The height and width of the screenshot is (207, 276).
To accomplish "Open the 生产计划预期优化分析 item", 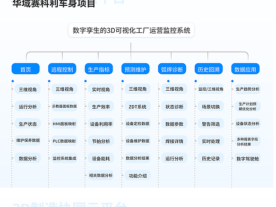I will coord(247,106).
